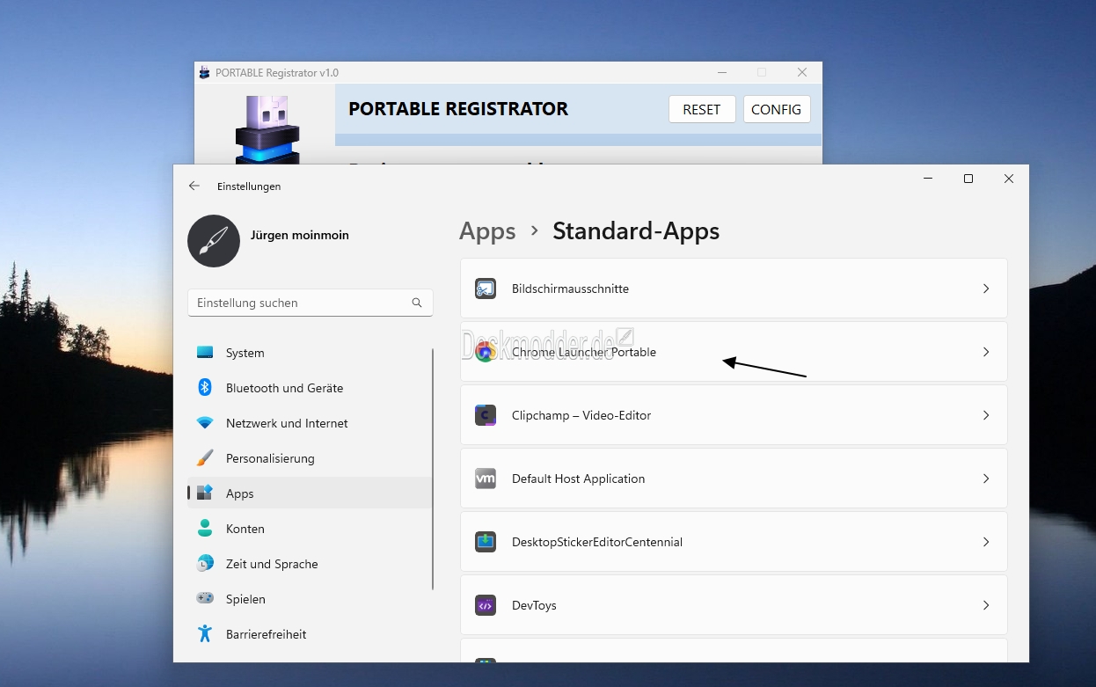Click user name Jürgen moinmoin
This screenshot has height=687, width=1096.
pyautogui.click(x=300, y=235)
